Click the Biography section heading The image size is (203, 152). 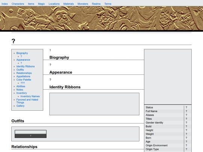pos(59,57)
